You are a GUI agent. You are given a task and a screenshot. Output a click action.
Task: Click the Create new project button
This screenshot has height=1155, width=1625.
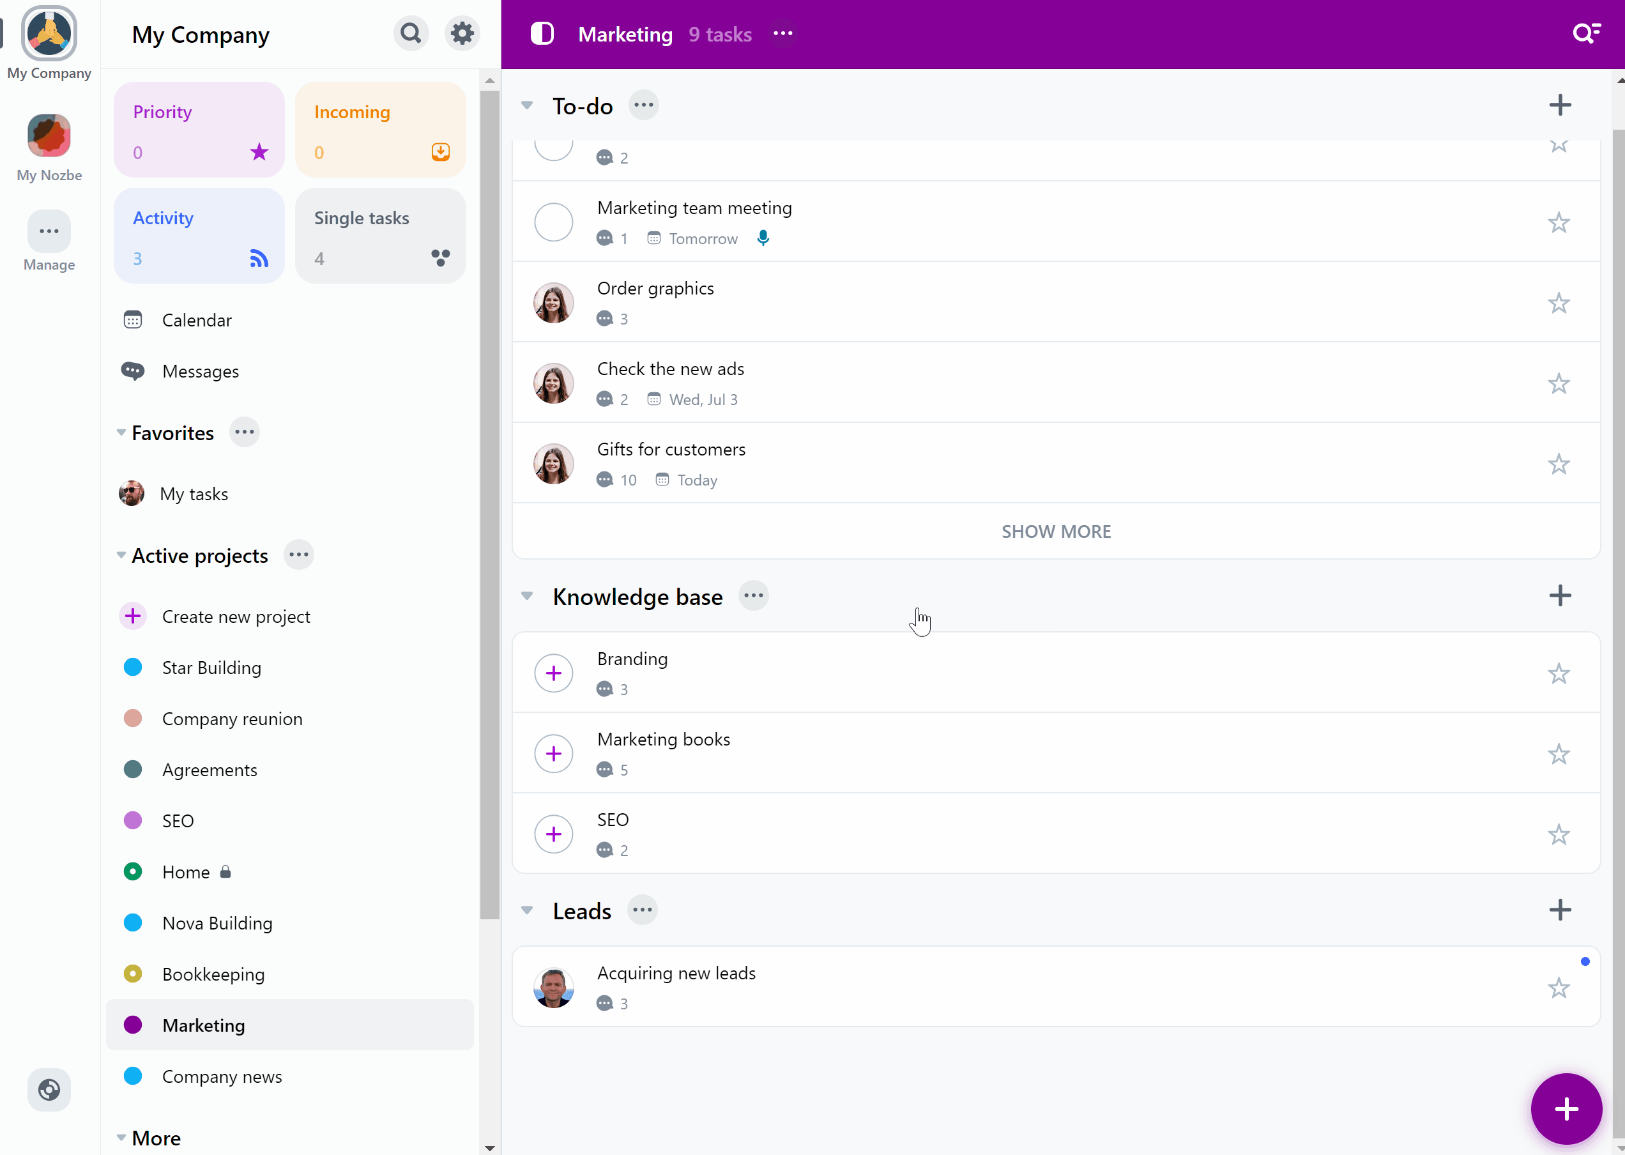click(236, 616)
